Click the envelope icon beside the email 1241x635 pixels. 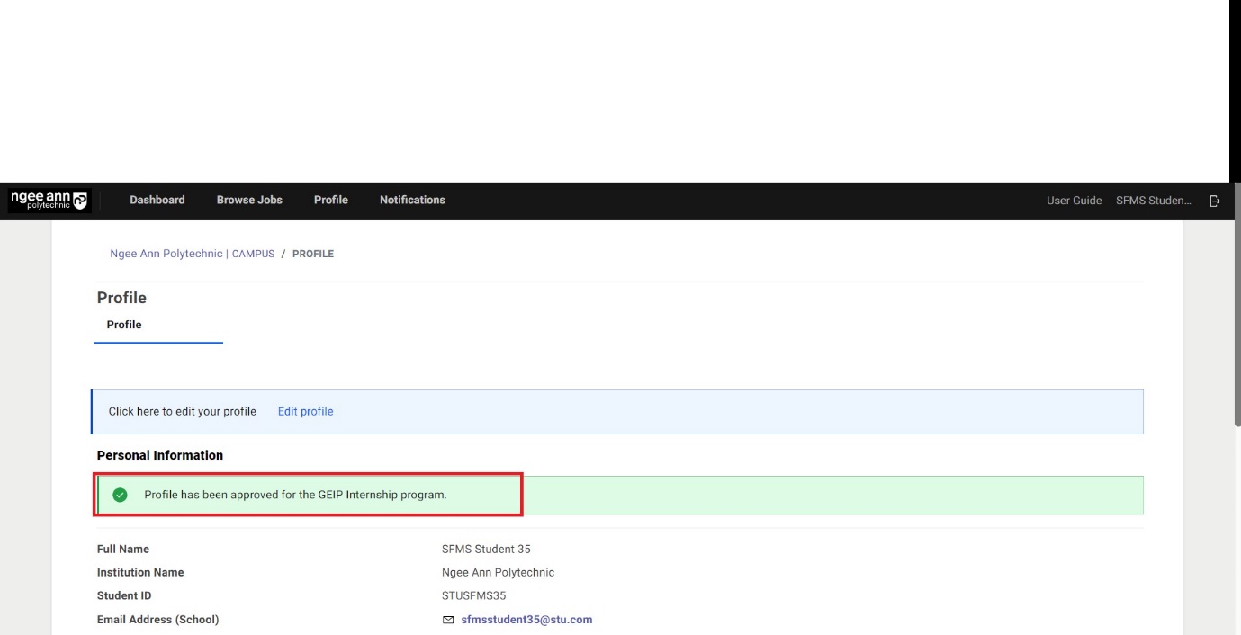point(449,620)
